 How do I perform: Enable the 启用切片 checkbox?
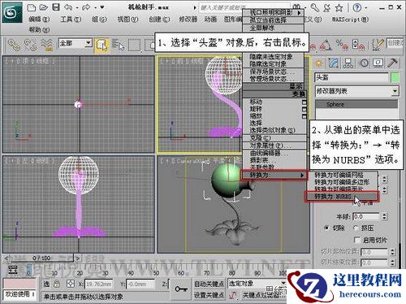357,240
